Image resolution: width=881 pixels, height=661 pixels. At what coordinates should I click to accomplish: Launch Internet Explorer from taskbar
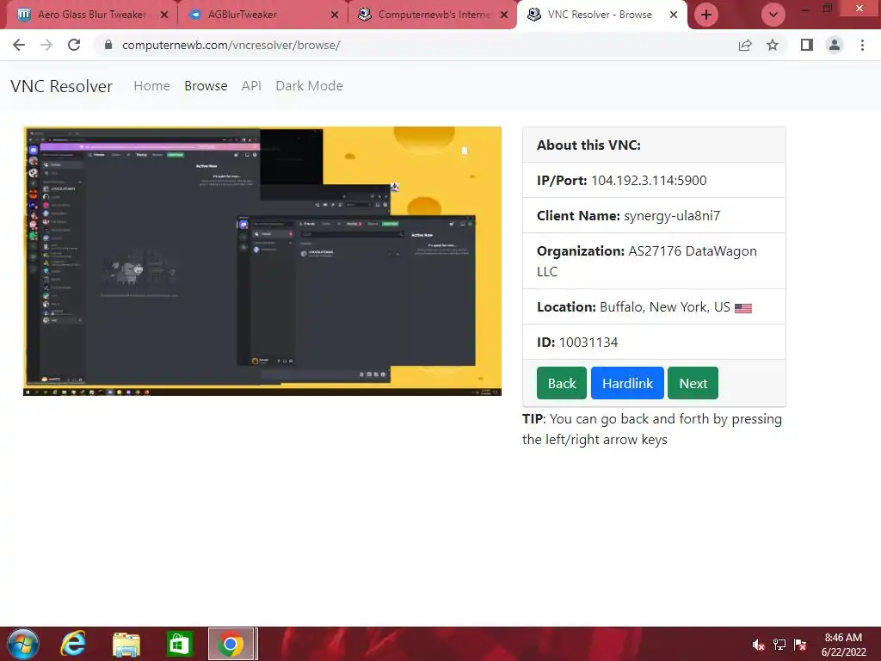click(x=73, y=644)
